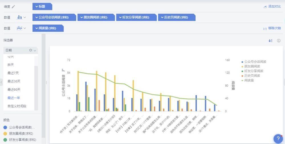Expand the 好友分享阅读(求和) field dropdown
The width and height of the screenshot is (285, 144).
pos(120,17)
